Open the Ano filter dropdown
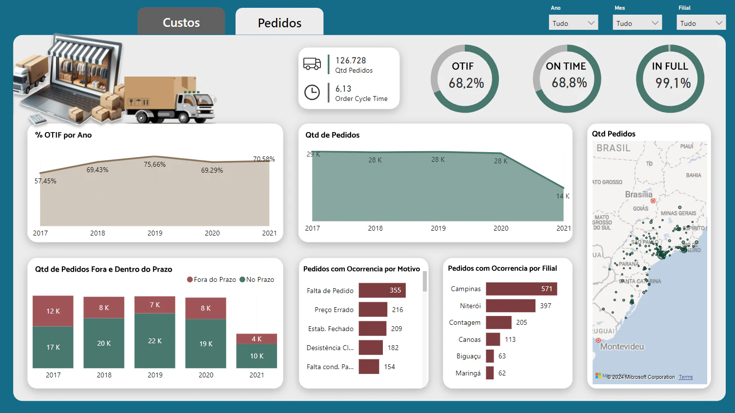 pos(574,22)
